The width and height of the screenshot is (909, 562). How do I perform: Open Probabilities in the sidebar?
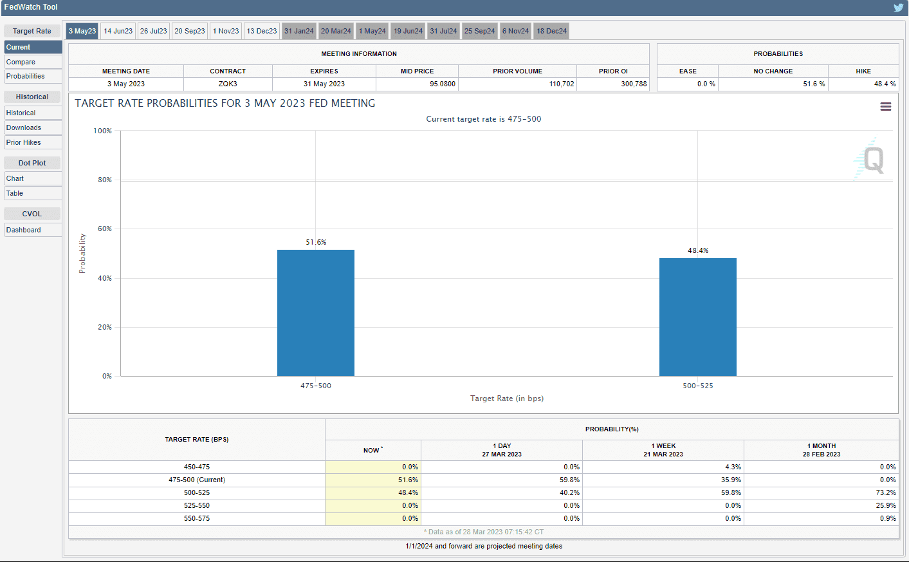pos(33,76)
